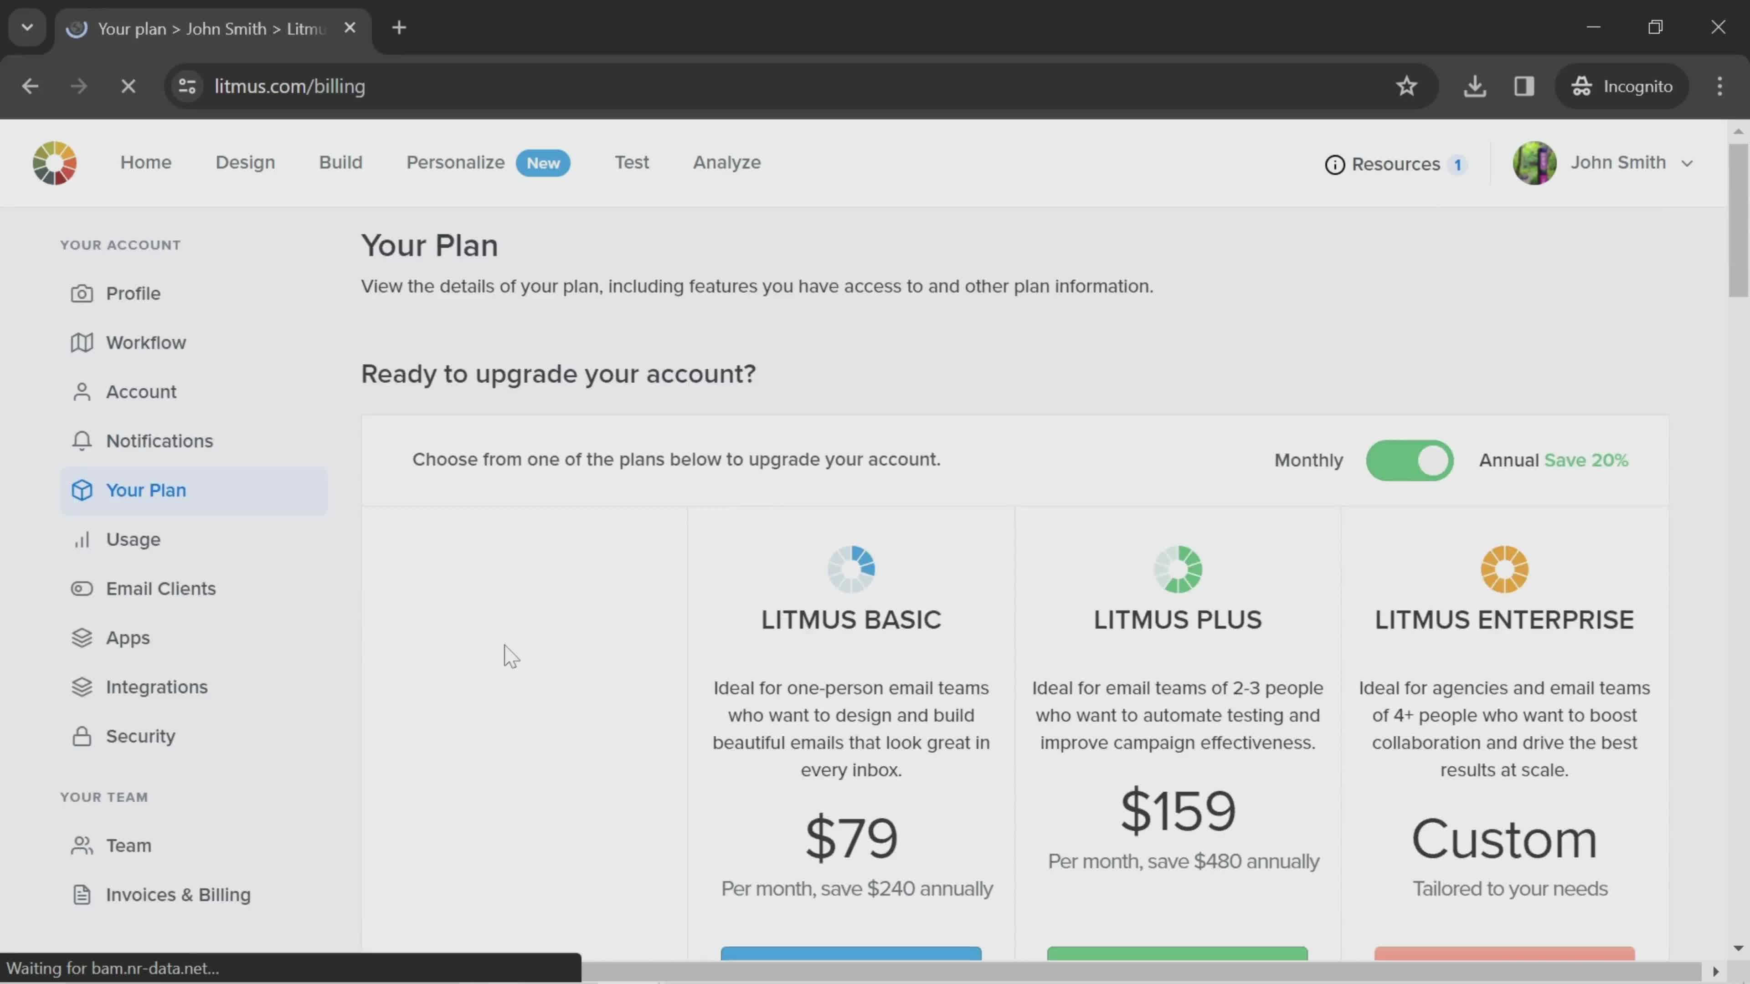The width and height of the screenshot is (1750, 984).
Task: Click the Security shield icon
Action: coord(81,735)
